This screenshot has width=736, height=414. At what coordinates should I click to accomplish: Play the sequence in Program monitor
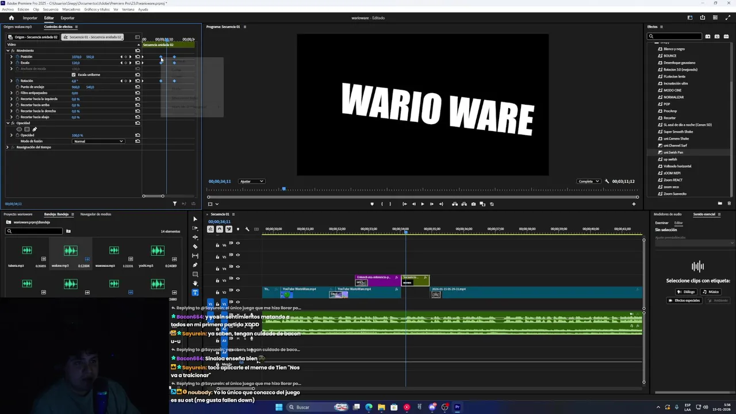coord(423,204)
